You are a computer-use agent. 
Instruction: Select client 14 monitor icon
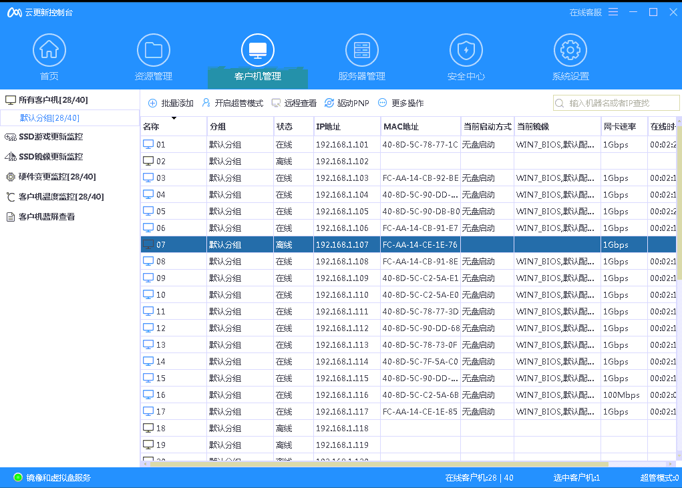148,361
